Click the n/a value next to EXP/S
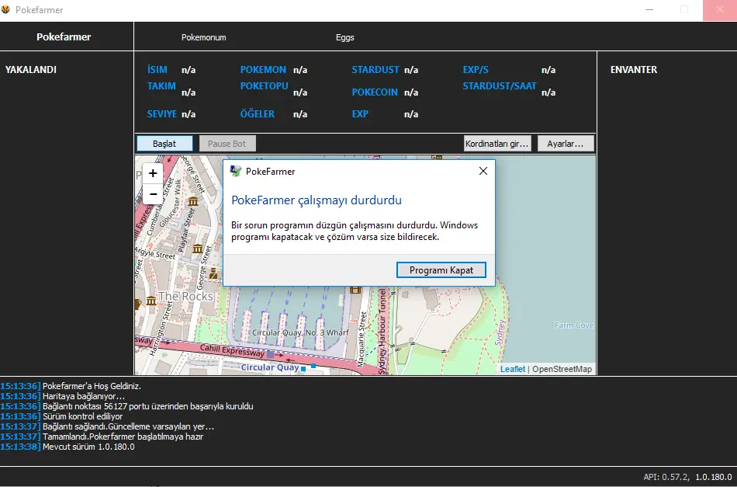The image size is (737, 487). click(x=548, y=70)
